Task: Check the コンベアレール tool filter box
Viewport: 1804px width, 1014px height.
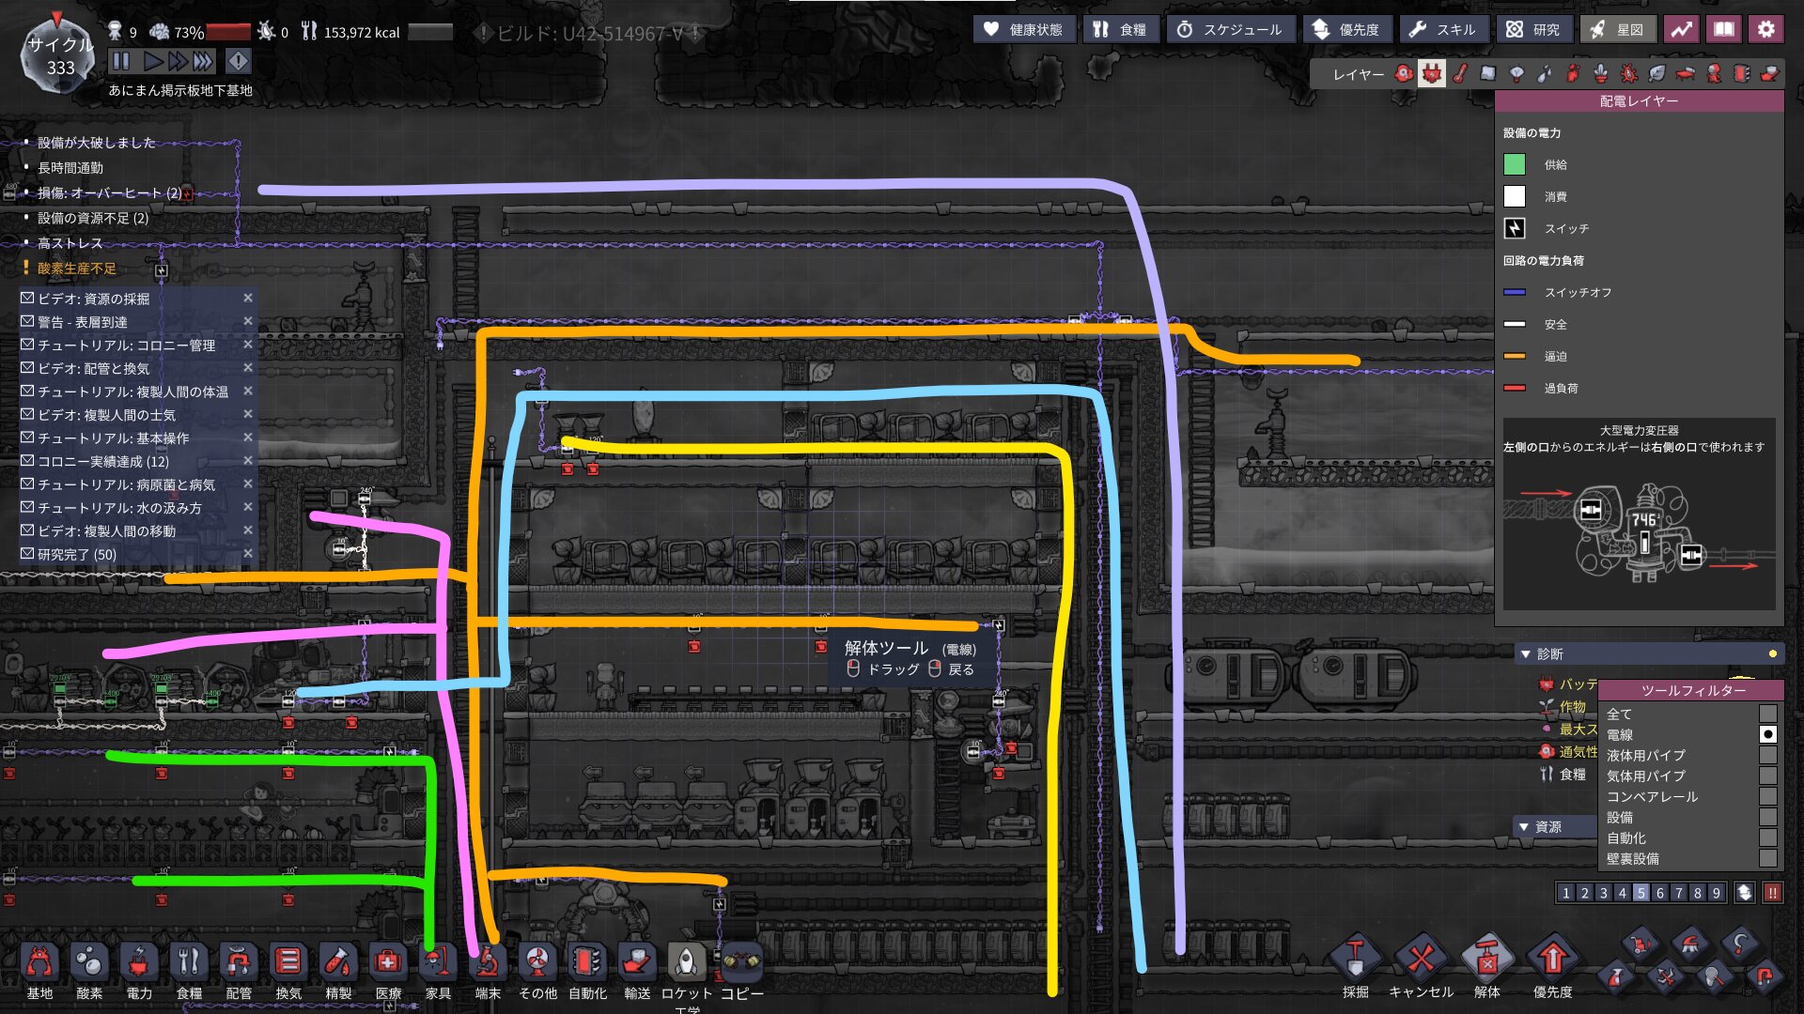Action: tap(1768, 796)
